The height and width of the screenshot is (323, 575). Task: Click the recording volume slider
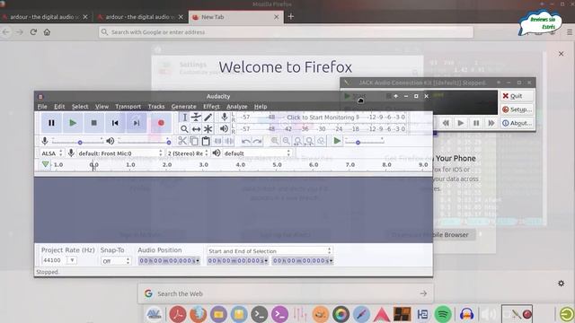78,141
